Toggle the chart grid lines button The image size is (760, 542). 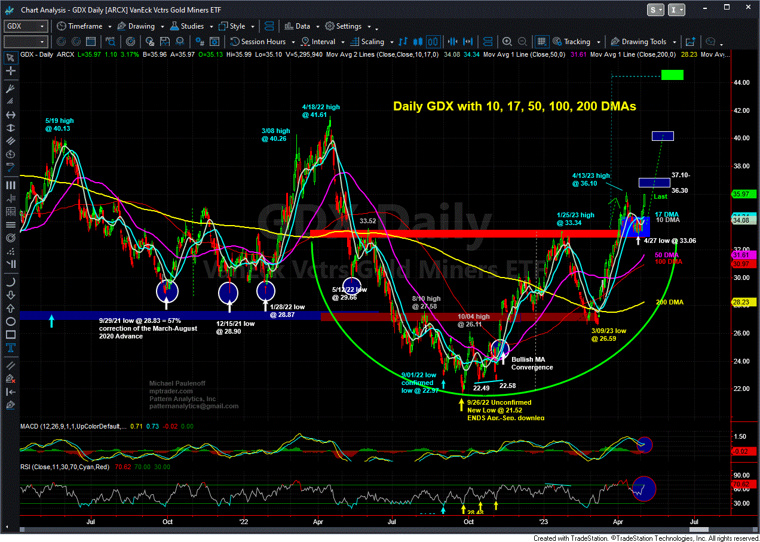click(542, 42)
